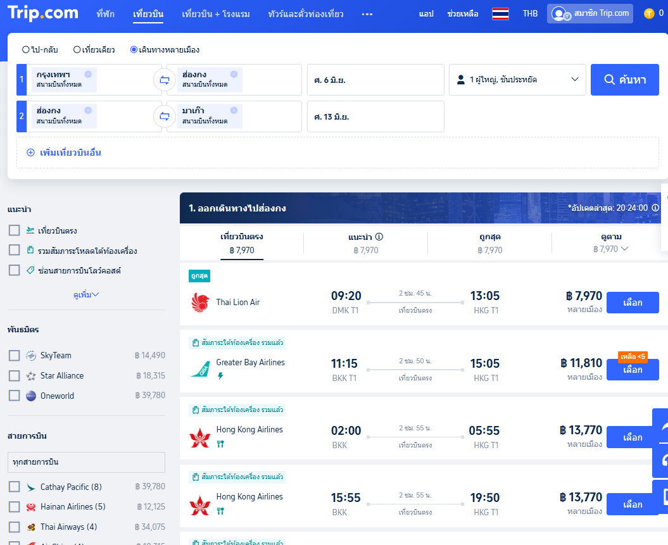This screenshot has height=545, width=668.
Task: Click info icon beside last update time
Action: point(655,208)
